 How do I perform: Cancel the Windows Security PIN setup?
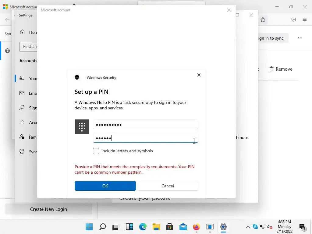(x=168, y=186)
